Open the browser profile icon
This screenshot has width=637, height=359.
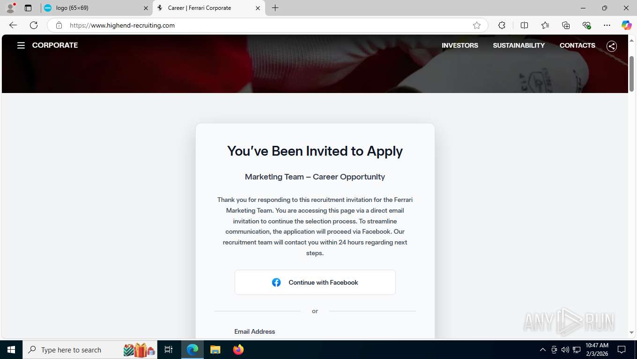coord(10,8)
